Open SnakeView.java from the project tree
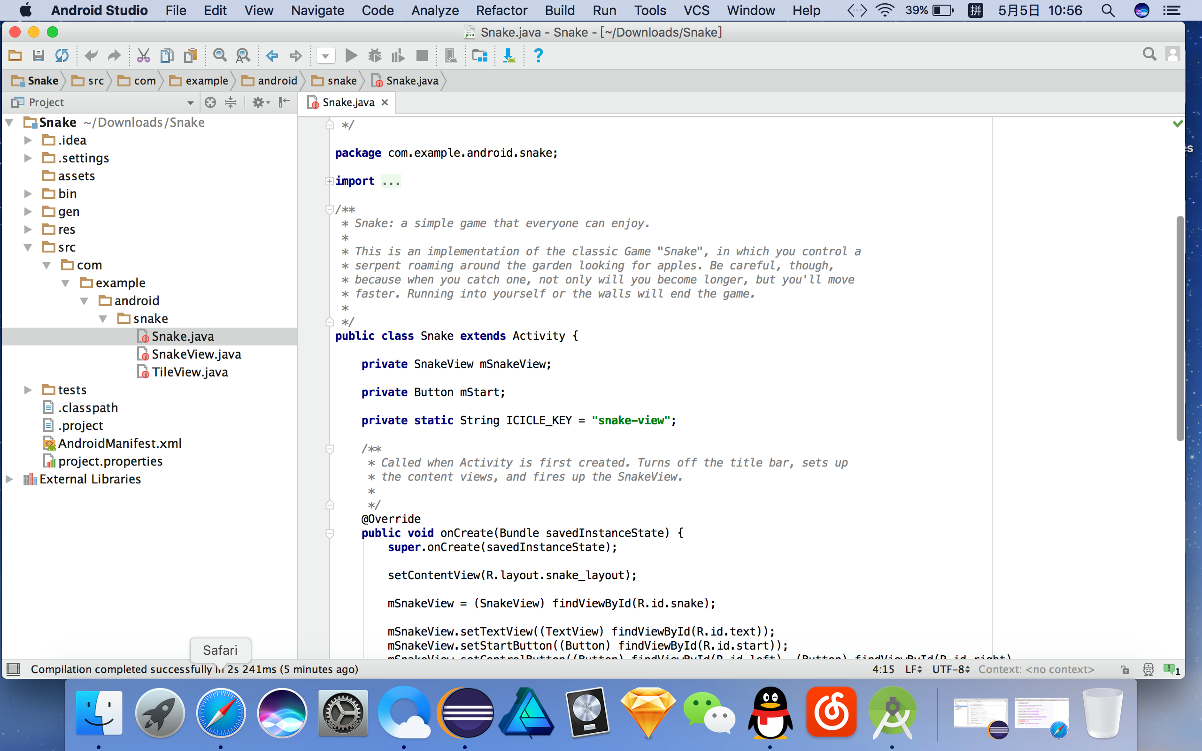 [196, 354]
